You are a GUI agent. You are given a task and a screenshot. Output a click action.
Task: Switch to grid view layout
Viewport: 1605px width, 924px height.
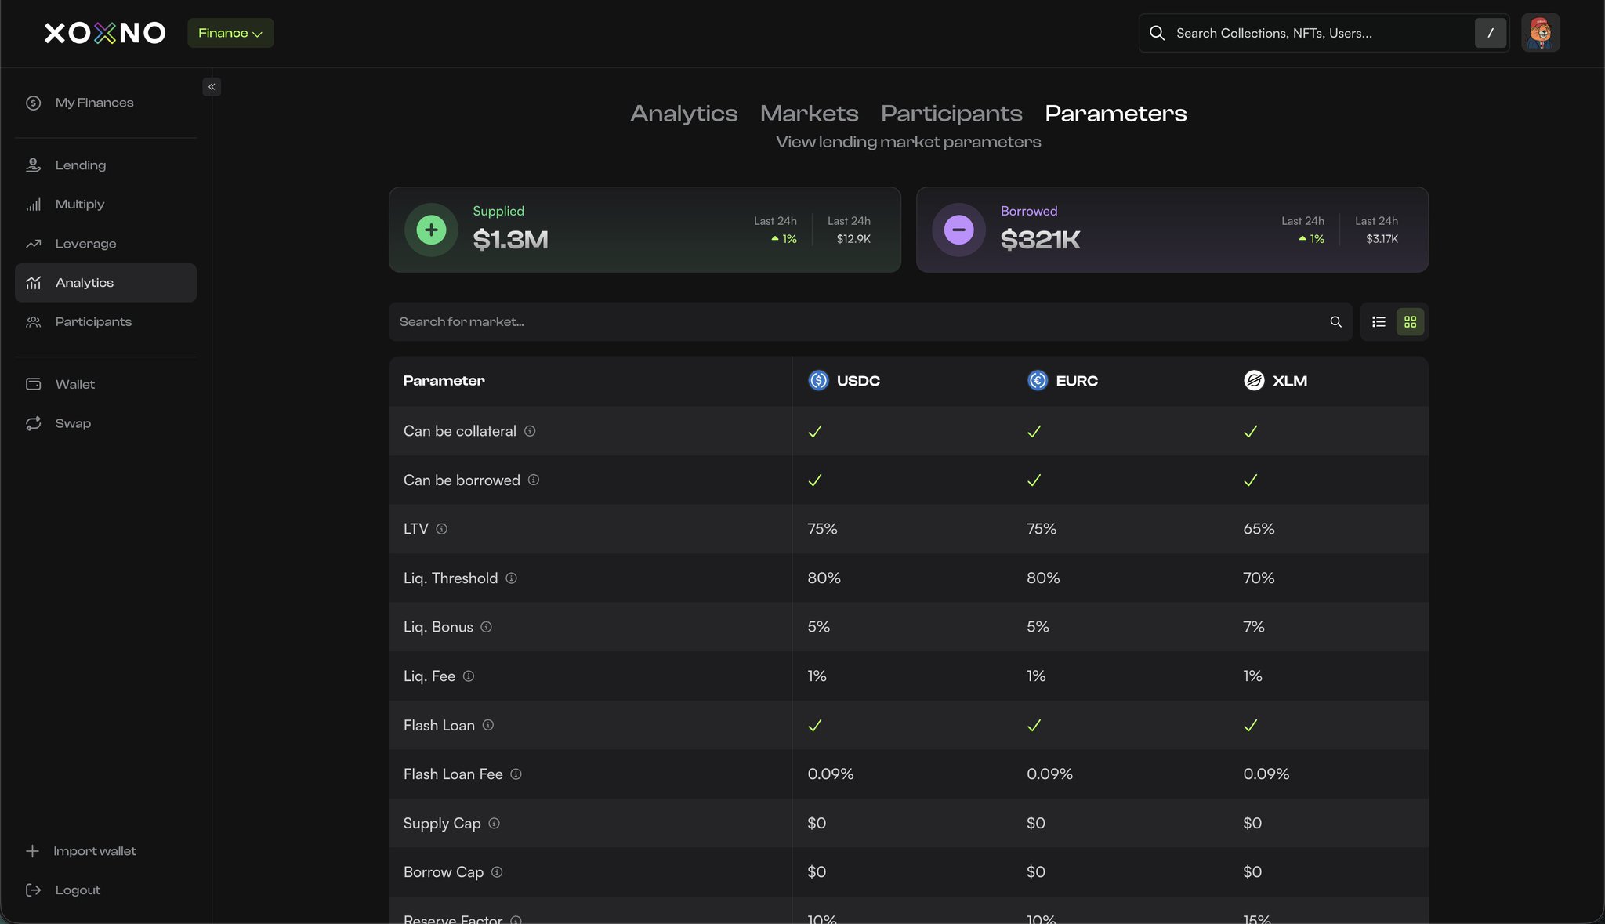[x=1410, y=322]
